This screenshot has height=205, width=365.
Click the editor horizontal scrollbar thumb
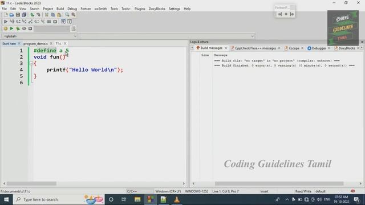click(32, 183)
